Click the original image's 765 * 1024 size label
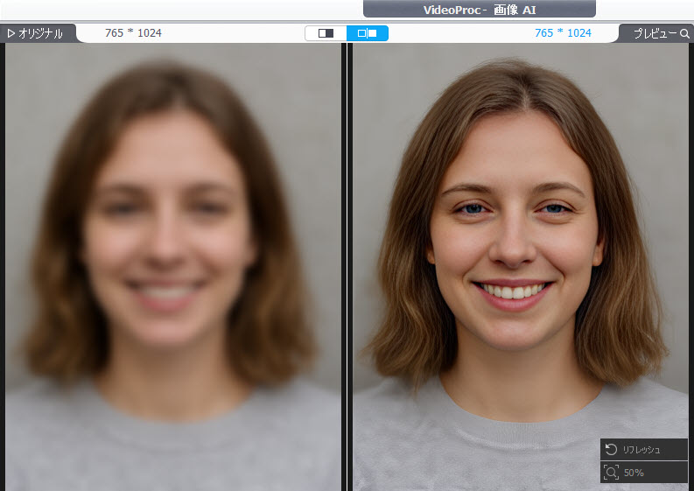 coord(133,33)
